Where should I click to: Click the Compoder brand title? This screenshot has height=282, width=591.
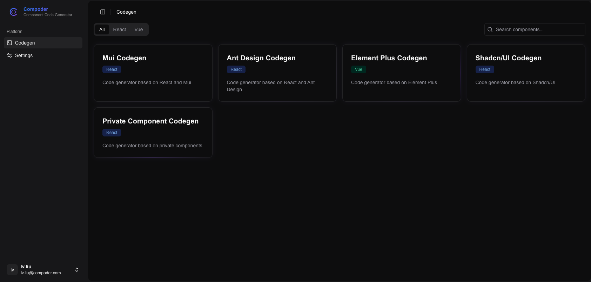click(x=36, y=9)
